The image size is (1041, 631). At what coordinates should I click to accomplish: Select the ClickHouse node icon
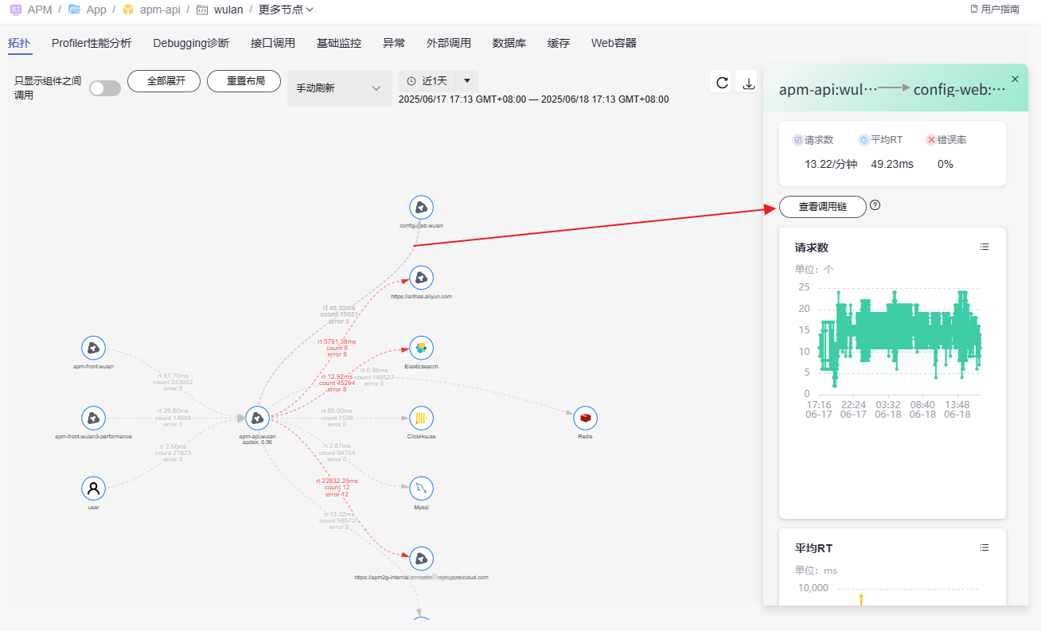(x=421, y=418)
